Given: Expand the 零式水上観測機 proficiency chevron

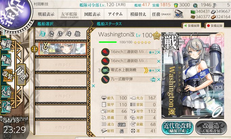Looking at the screenshot, I should pos(146,71).
